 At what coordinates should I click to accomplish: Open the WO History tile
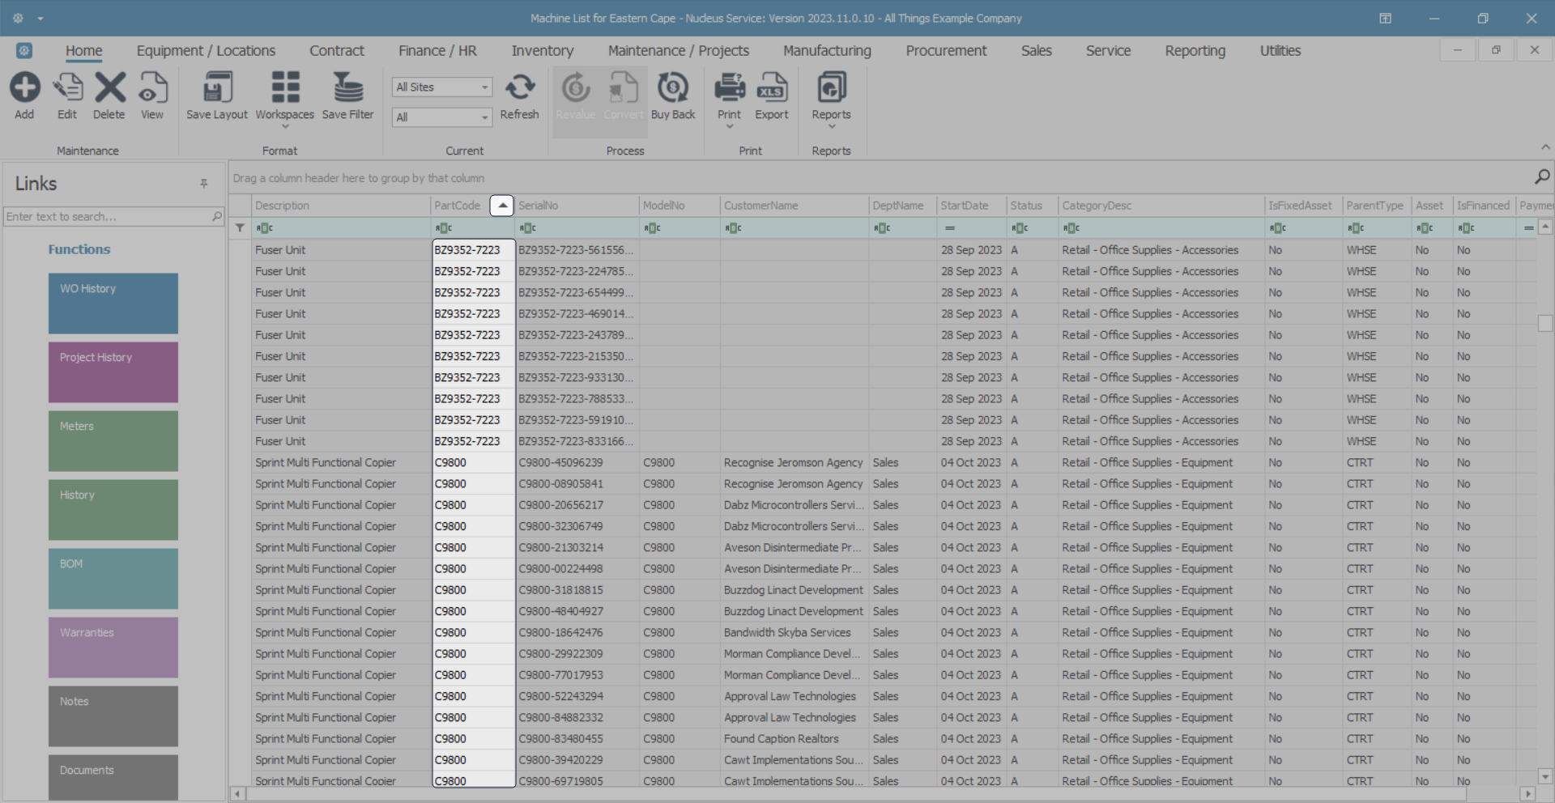pyautogui.click(x=113, y=304)
